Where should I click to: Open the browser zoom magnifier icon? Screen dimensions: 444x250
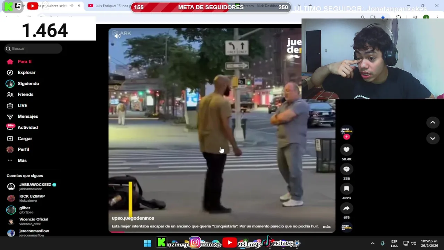[362, 17]
